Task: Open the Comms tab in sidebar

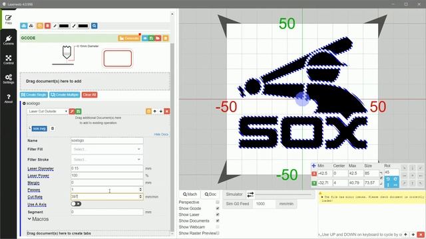Action: click(x=9, y=40)
